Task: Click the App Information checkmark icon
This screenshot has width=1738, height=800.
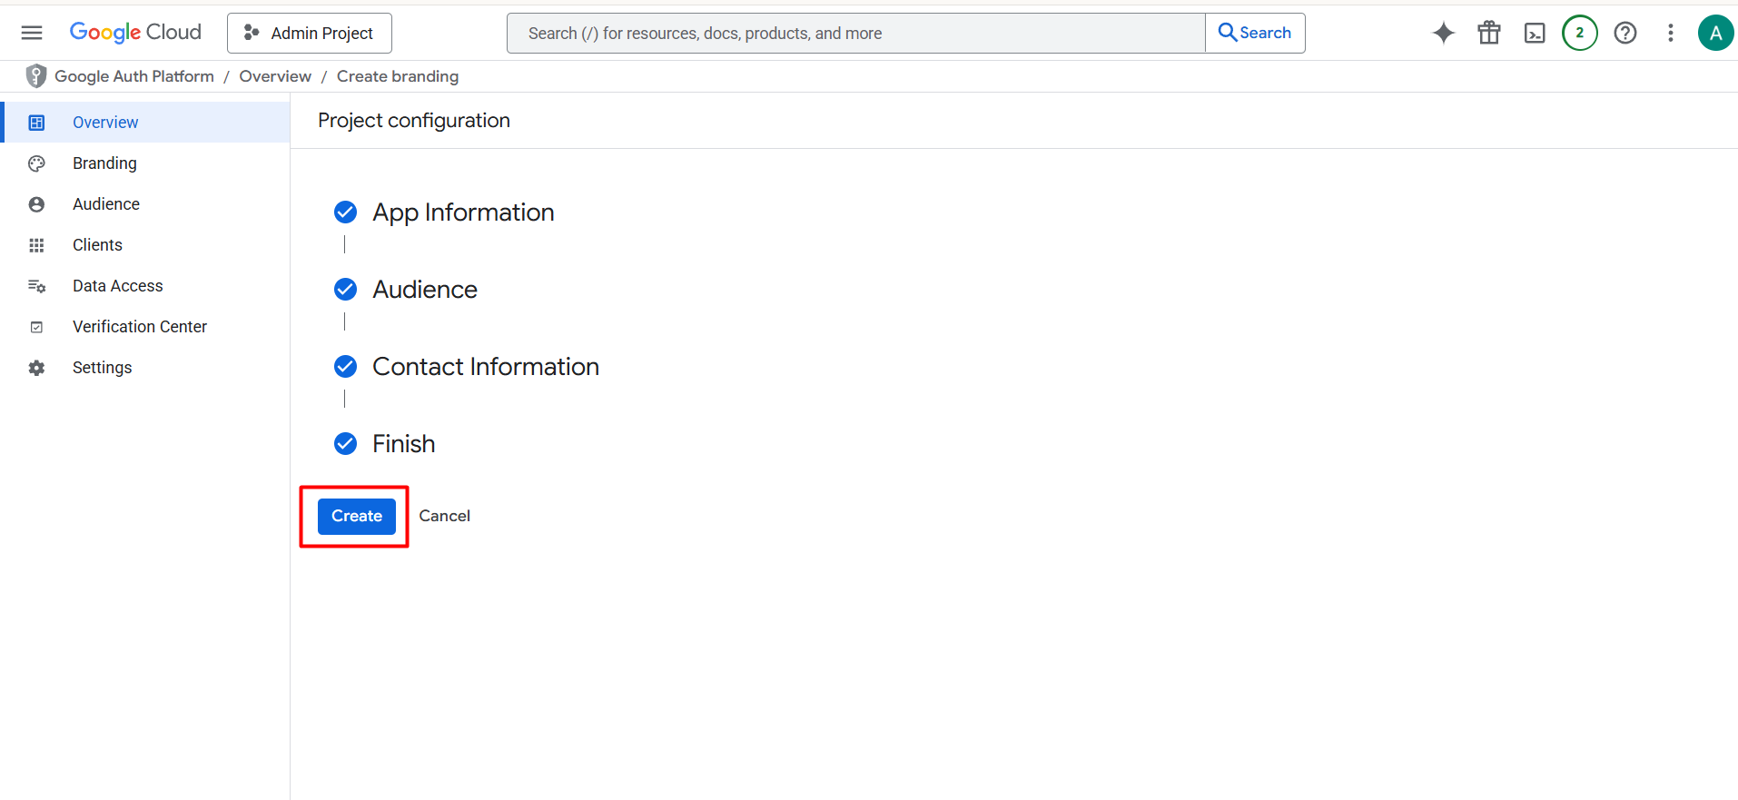Action: point(345,212)
